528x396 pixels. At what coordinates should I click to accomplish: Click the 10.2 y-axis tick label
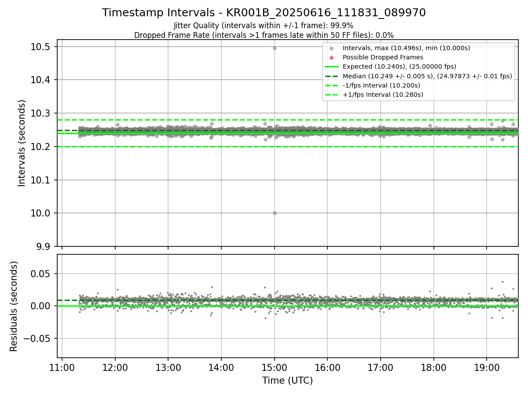pos(40,147)
